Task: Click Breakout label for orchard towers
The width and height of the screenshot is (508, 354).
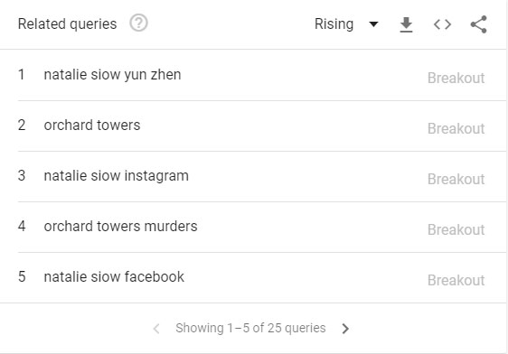Action: click(x=456, y=128)
